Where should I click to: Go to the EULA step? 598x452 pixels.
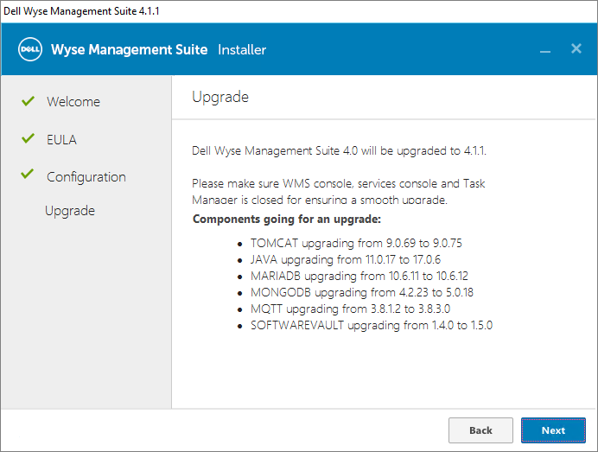(x=61, y=140)
